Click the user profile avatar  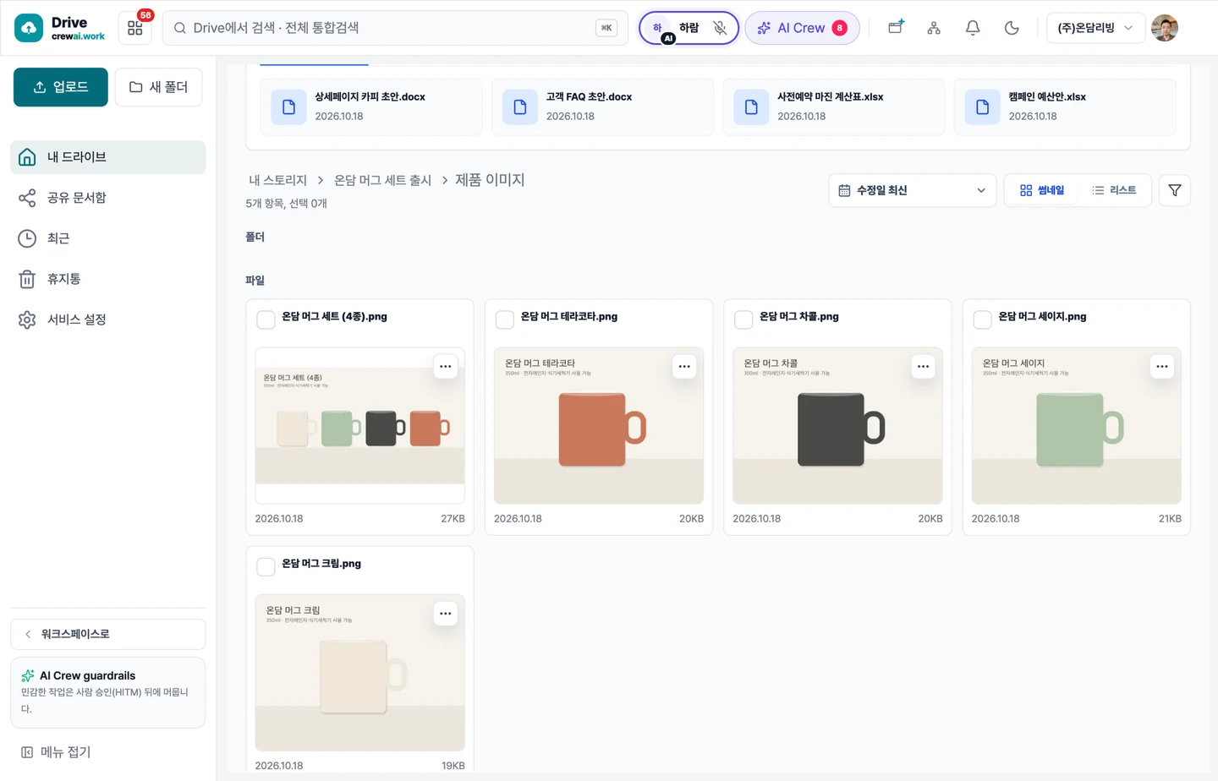1165,28
